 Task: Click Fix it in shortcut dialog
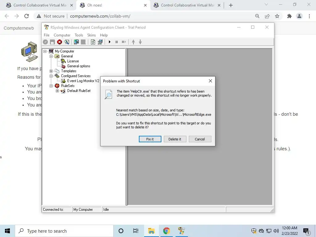point(150,139)
